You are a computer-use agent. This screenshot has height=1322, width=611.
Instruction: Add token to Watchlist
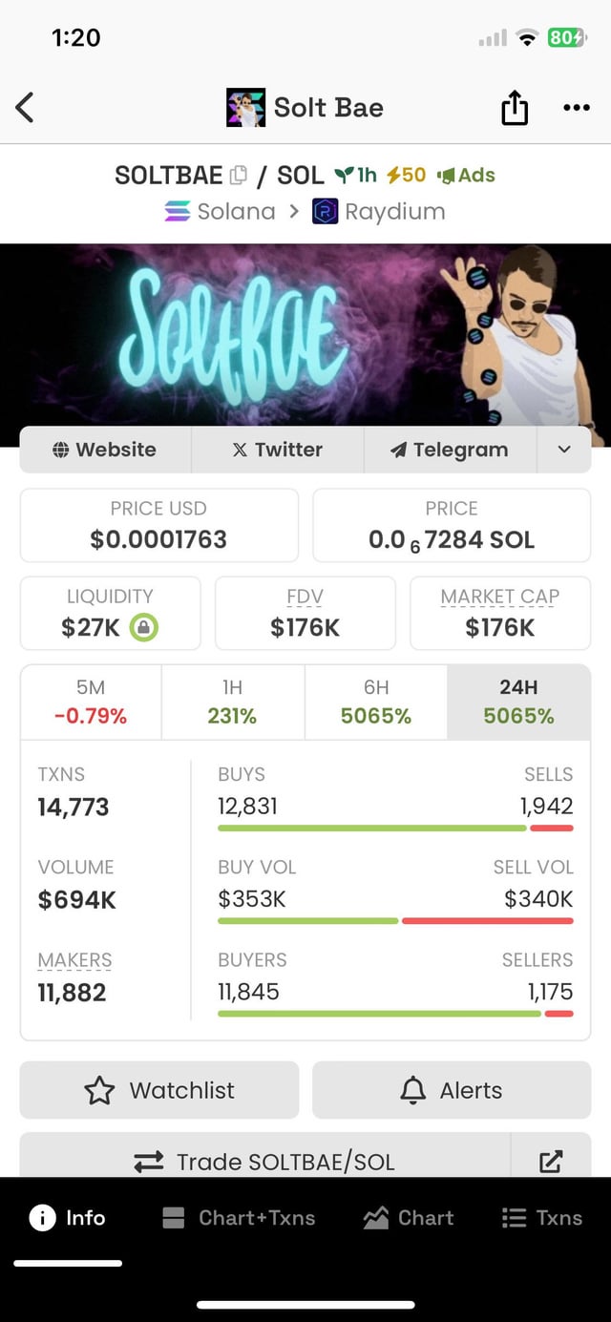159,1090
